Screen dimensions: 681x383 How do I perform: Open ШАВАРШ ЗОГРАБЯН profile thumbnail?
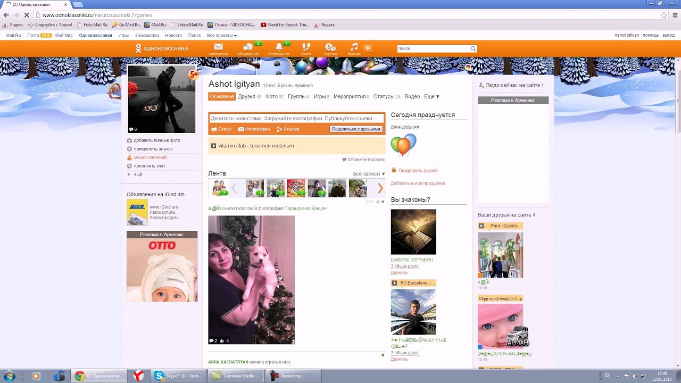413,232
